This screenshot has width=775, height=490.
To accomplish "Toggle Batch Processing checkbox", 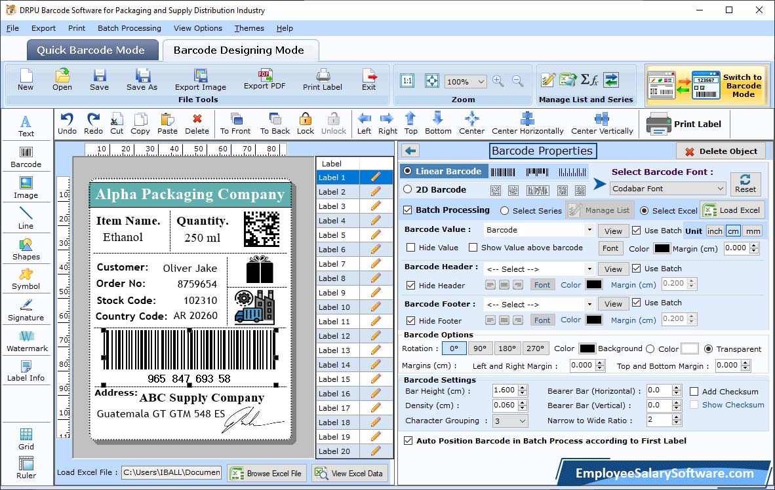I will 408,210.
